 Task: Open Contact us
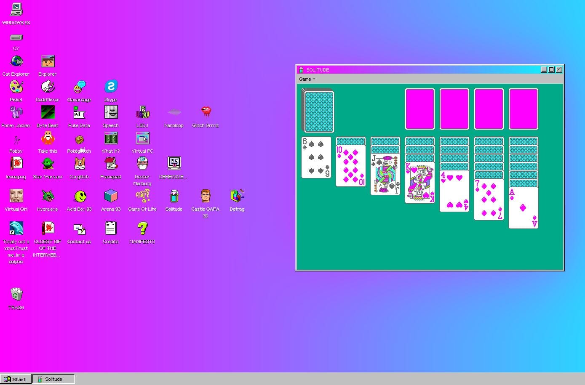click(x=79, y=230)
